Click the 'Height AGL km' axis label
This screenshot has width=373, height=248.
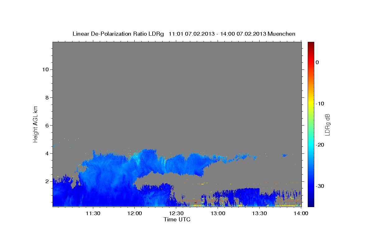[x=36, y=124]
